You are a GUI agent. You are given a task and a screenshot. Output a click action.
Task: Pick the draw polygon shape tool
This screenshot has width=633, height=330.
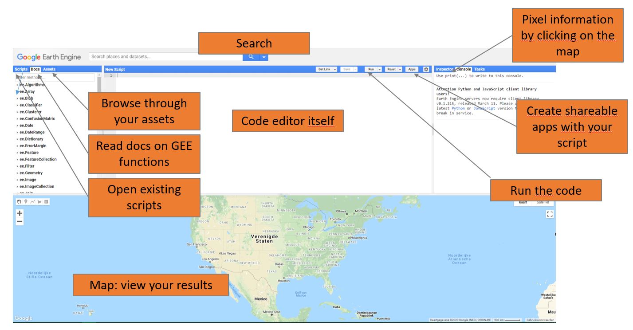pos(39,202)
